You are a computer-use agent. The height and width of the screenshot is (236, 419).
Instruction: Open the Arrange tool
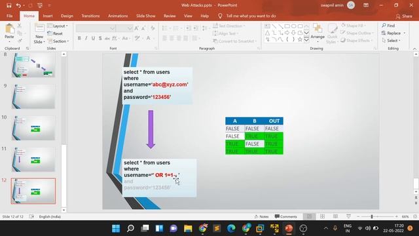click(x=318, y=33)
